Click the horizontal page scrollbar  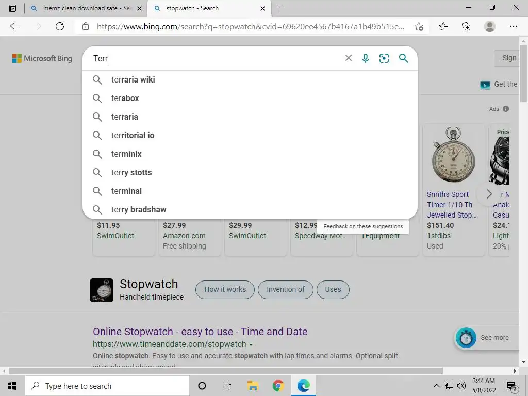pos(226,371)
